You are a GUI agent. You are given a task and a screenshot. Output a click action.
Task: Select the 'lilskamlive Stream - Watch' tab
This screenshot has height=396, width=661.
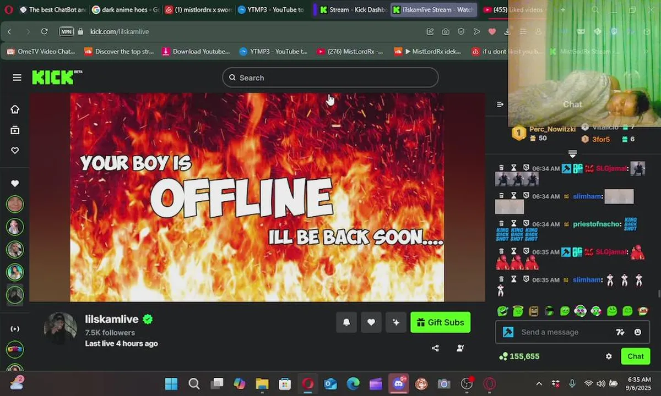[434, 10]
